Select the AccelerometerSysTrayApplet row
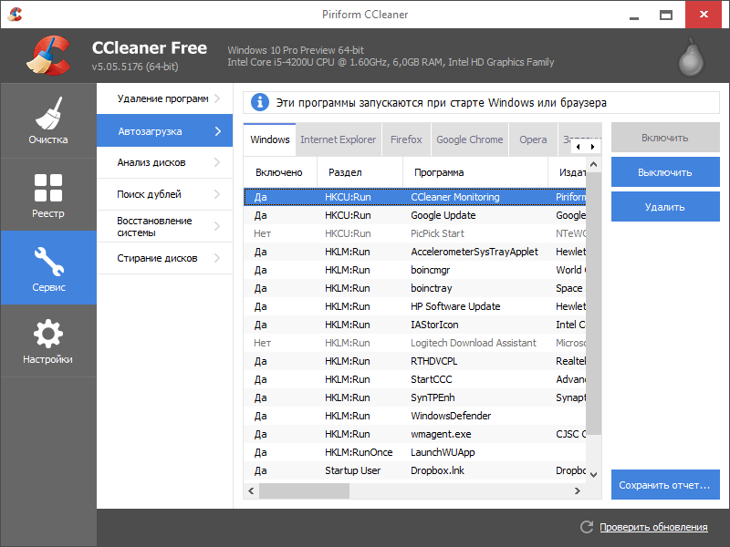 (x=415, y=252)
